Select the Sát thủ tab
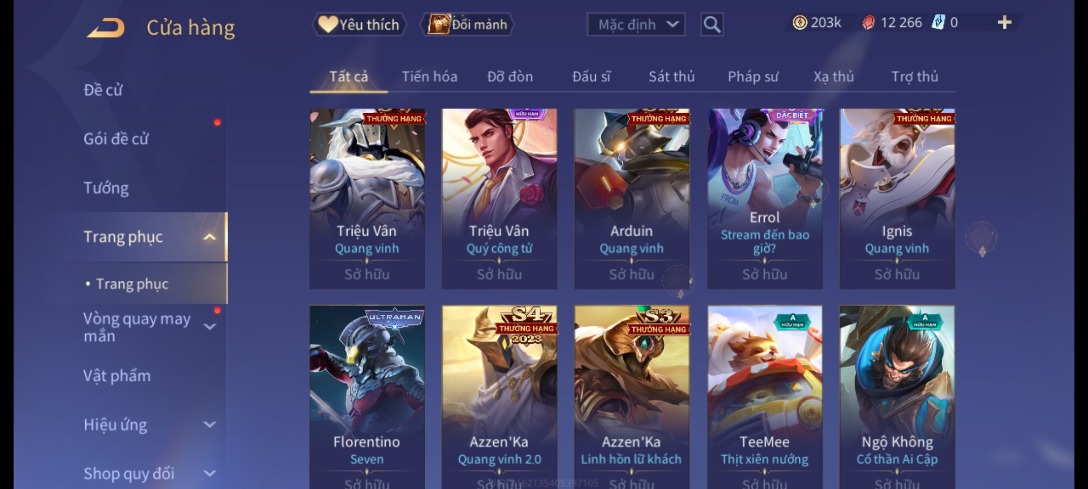This screenshot has width=1088, height=489. (671, 77)
